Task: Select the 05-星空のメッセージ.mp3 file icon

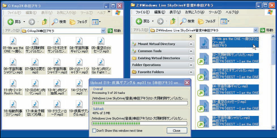Action: [x=101, y=41]
